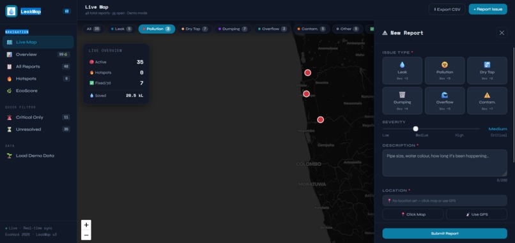Select the All filter chip
Viewport: 515px width, 243px height.
tap(93, 29)
